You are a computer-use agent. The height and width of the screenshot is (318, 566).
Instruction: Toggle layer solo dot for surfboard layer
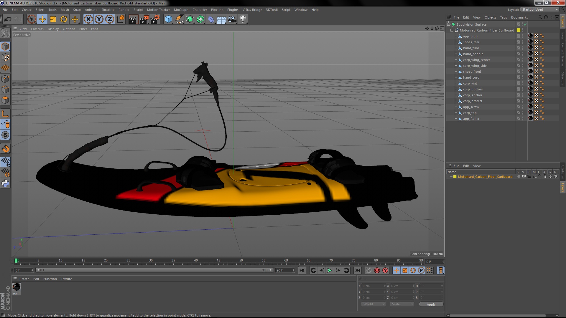(x=519, y=177)
